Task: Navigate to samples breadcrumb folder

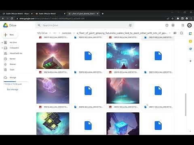Action: (x=67, y=33)
